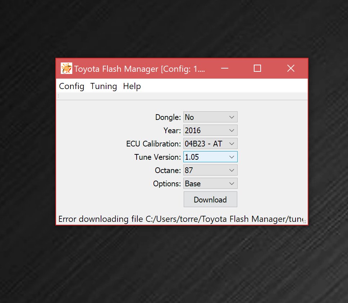This screenshot has width=348, height=303.
Task: Open the Options dropdown showing Base
Action: (x=210, y=183)
